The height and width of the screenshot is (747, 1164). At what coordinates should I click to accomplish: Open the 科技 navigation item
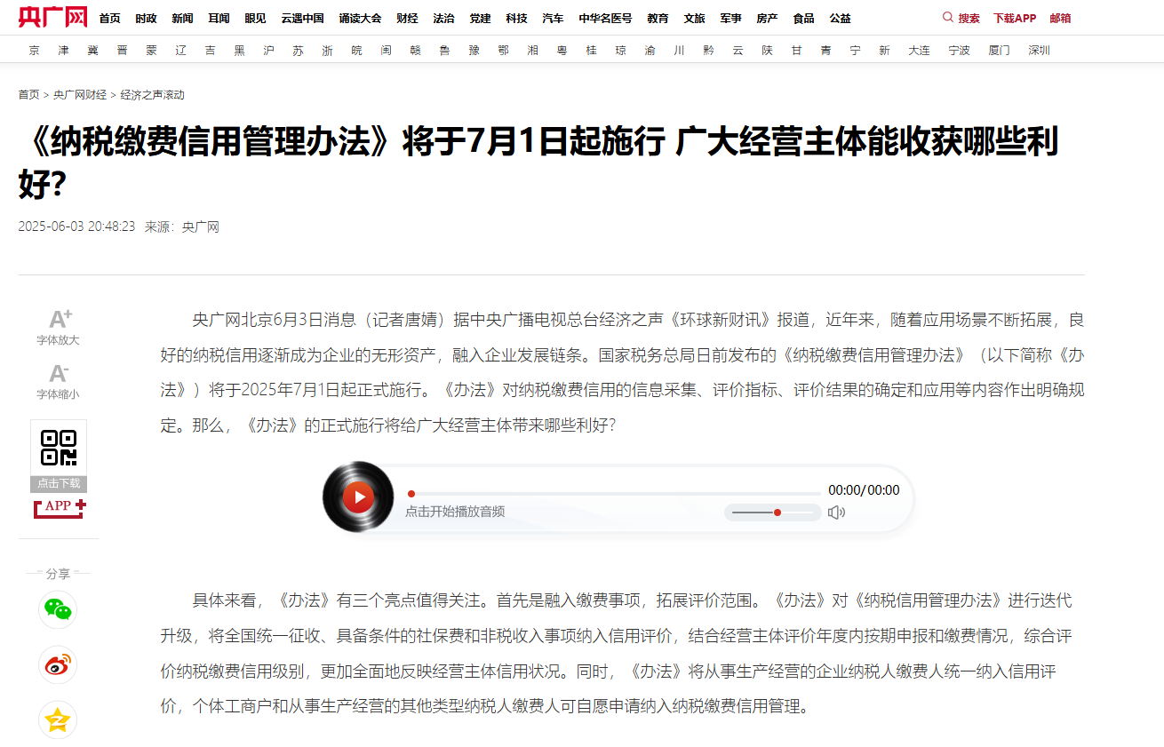point(516,18)
